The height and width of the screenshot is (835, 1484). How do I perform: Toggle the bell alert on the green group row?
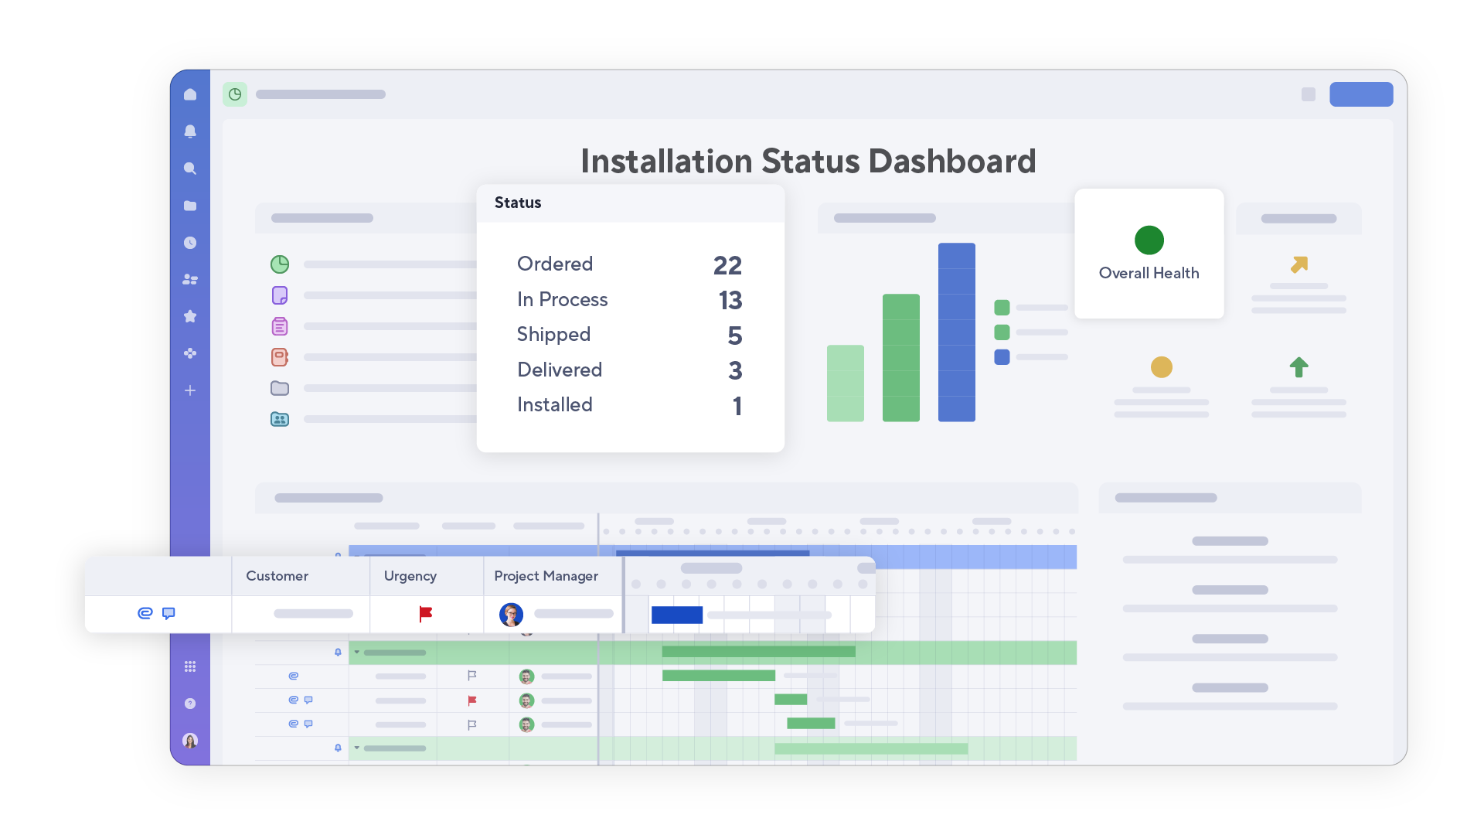pos(339,652)
